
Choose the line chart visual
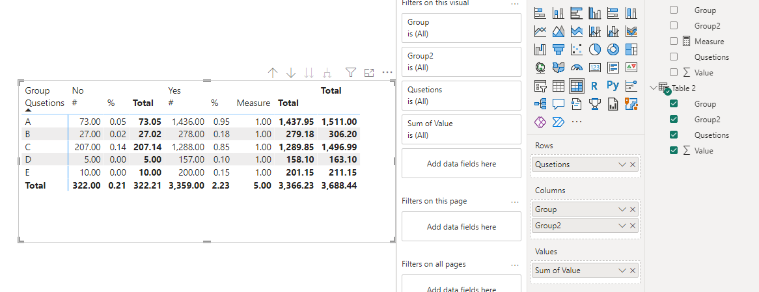point(540,31)
